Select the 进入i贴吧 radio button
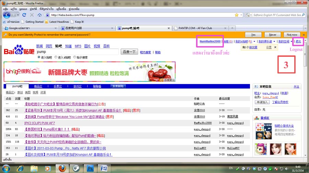 (x=56, y=57)
